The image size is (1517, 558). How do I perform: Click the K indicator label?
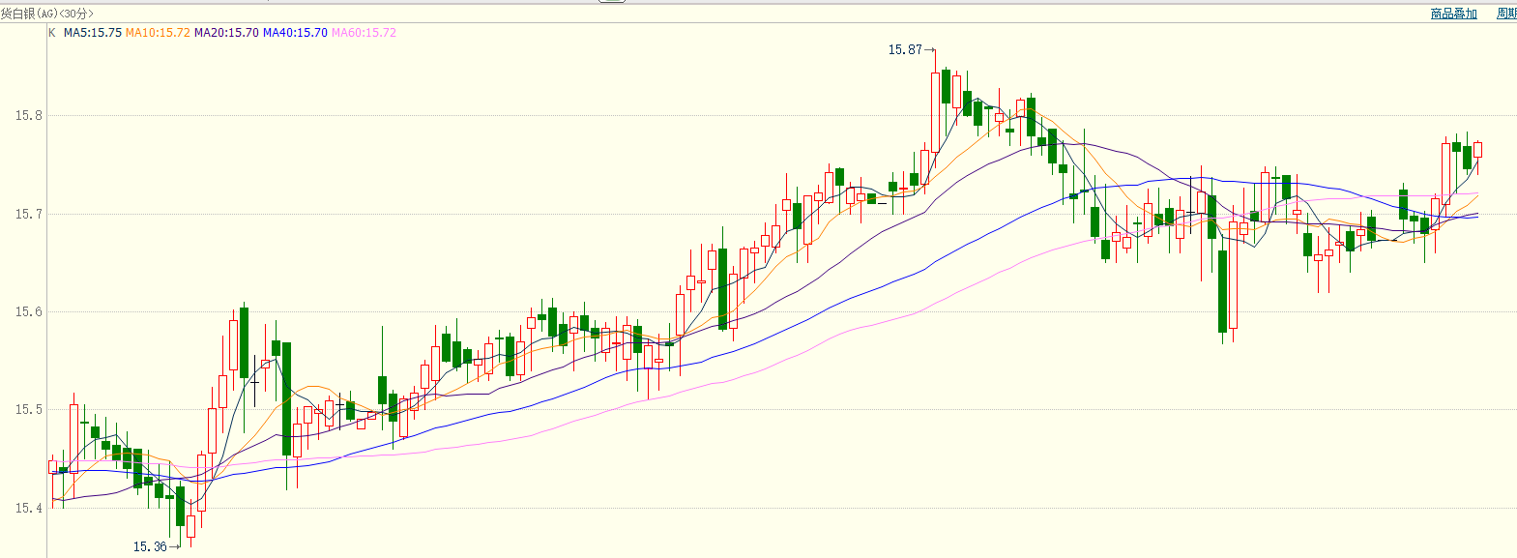[52, 33]
